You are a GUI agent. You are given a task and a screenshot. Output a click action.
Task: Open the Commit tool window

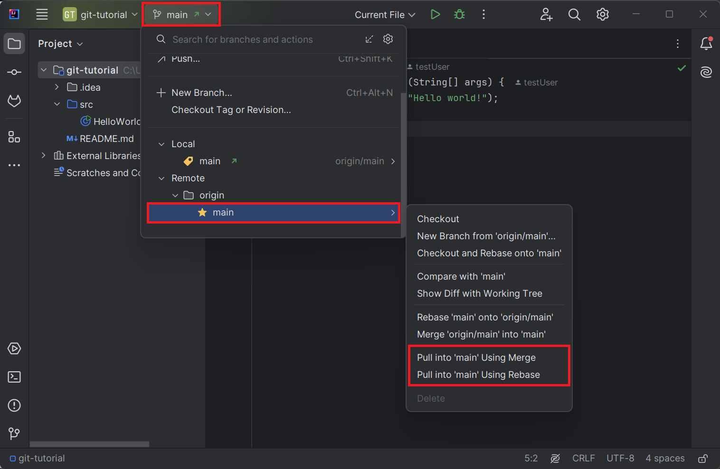[14, 72]
